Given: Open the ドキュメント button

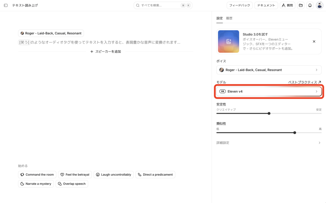Looking at the screenshot, I should (266, 5).
